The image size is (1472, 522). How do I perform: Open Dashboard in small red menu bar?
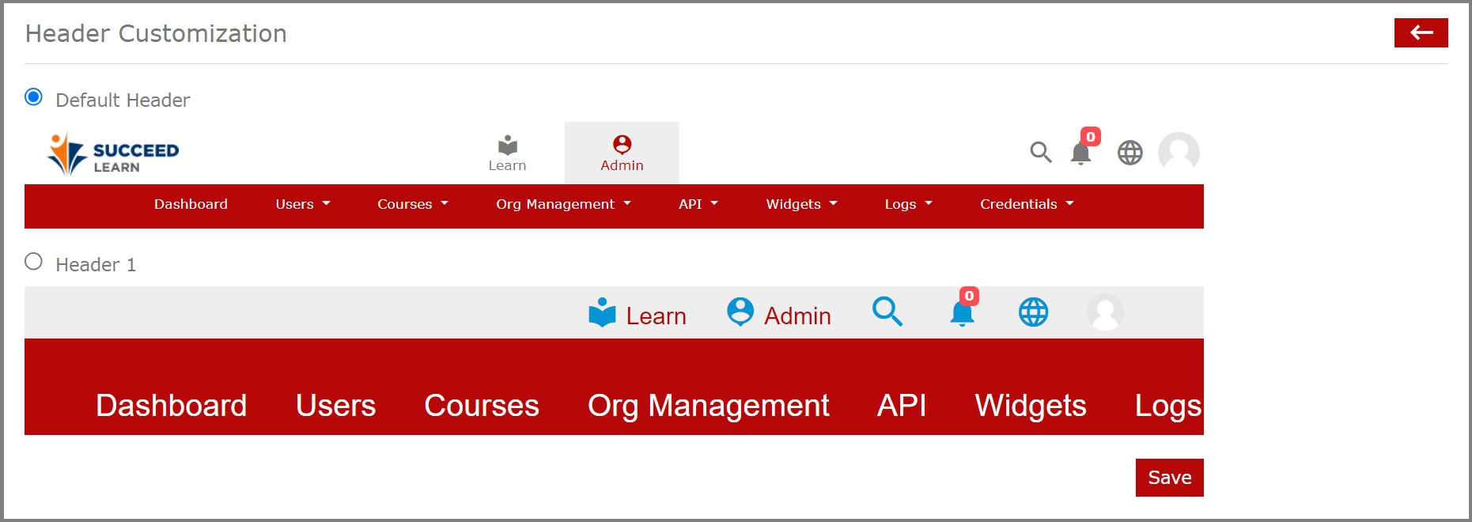point(191,204)
